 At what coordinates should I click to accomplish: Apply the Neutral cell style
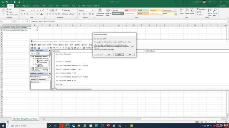156,10
